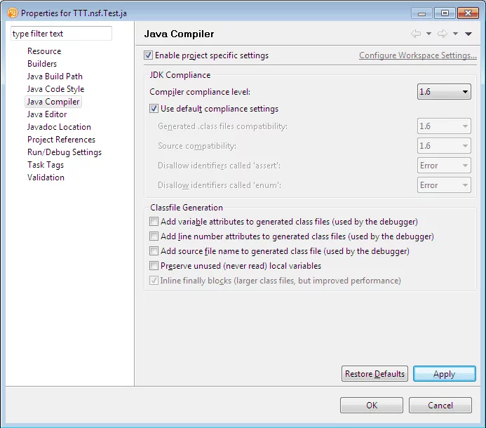Image resolution: width=486 pixels, height=428 pixels.
Task: Select Run/Debug Settings in the list
Action: [x=65, y=152]
